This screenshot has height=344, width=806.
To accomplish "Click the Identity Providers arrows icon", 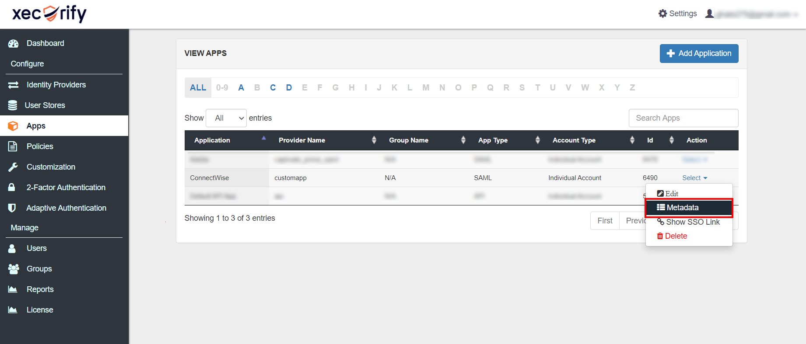I will [x=13, y=85].
